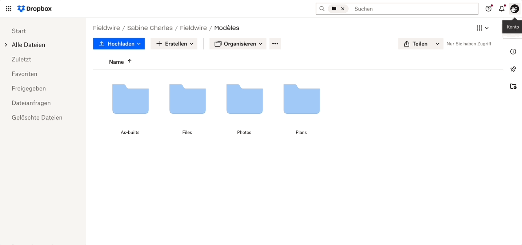Click the Konto account avatar

514,8
